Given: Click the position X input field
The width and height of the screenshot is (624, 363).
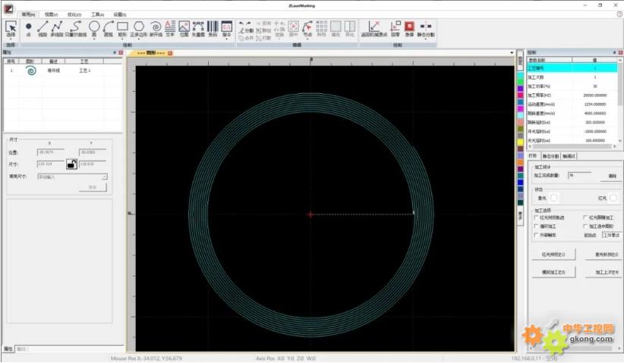Looking at the screenshot, I should [50, 152].
